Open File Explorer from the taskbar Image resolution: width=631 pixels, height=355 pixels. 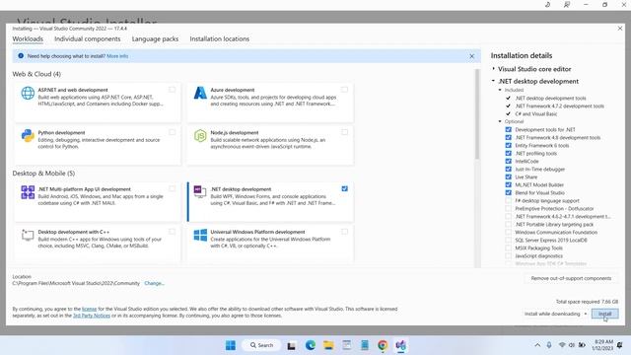[328, 345]
